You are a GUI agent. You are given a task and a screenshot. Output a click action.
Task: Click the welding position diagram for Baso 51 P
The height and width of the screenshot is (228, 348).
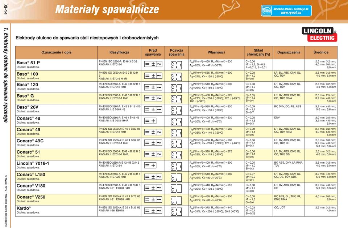point(177,65)
